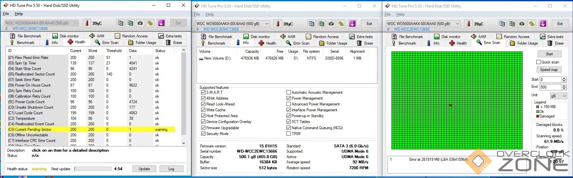Open the Help menu in the Info window
The width and height of the screenshot is (573, 178).
coord(209,14)
